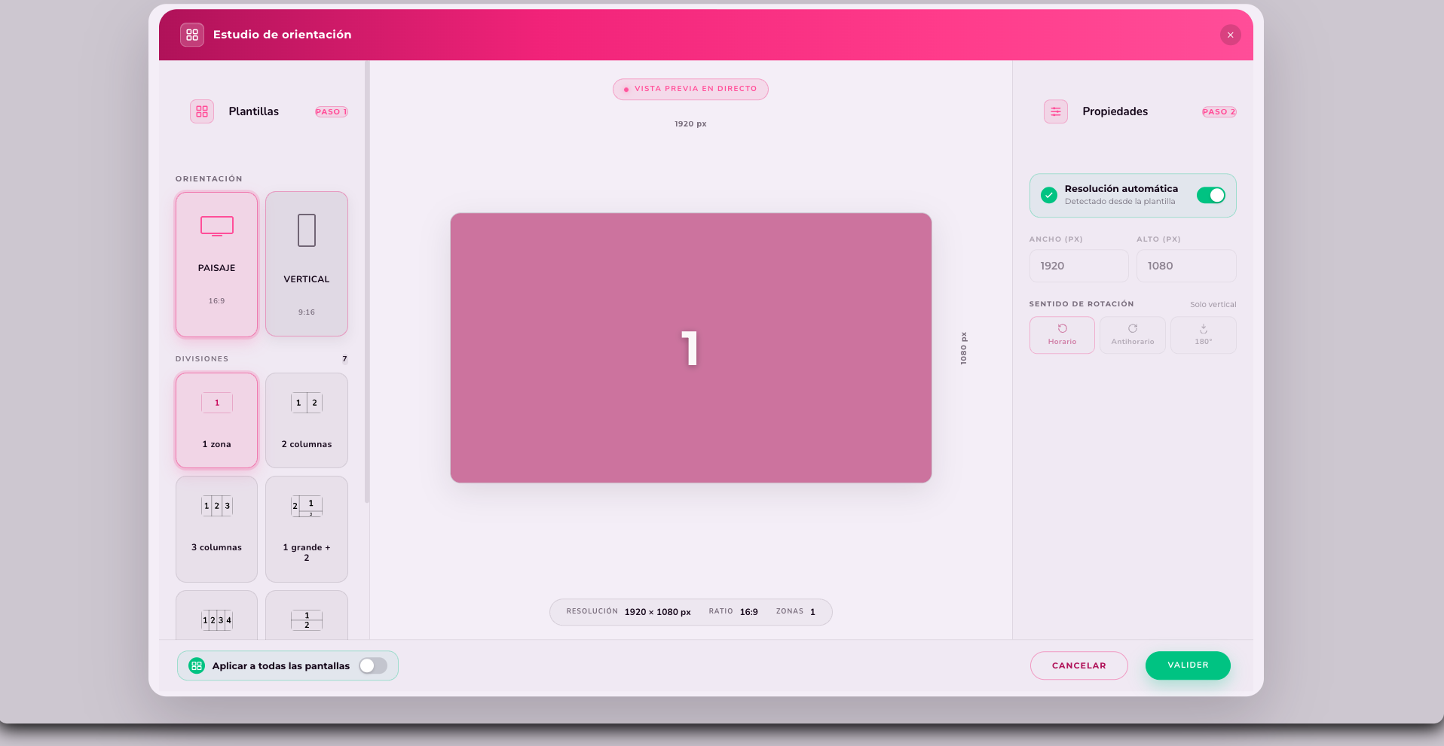Close the Estudio de orientación dialog
The image size is (1444, 746).
(x=1231, y=35)
